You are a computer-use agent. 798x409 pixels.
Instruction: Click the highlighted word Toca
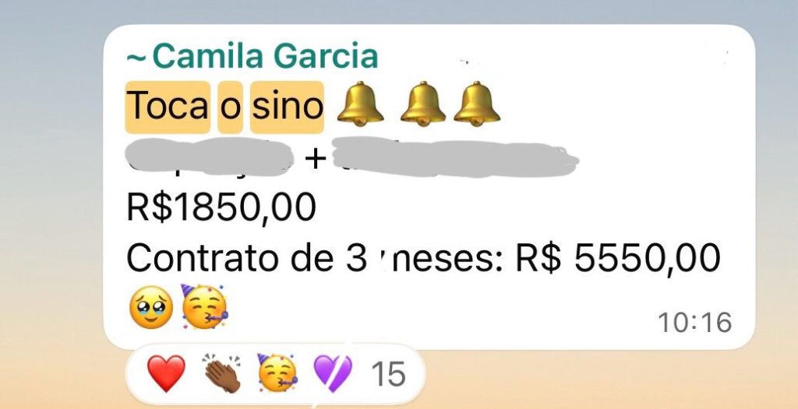click(168, 107)
